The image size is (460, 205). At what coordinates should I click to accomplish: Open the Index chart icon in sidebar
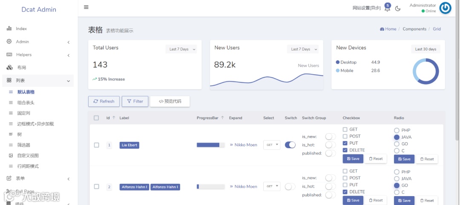pyautogui.click(x=9, y=29)
